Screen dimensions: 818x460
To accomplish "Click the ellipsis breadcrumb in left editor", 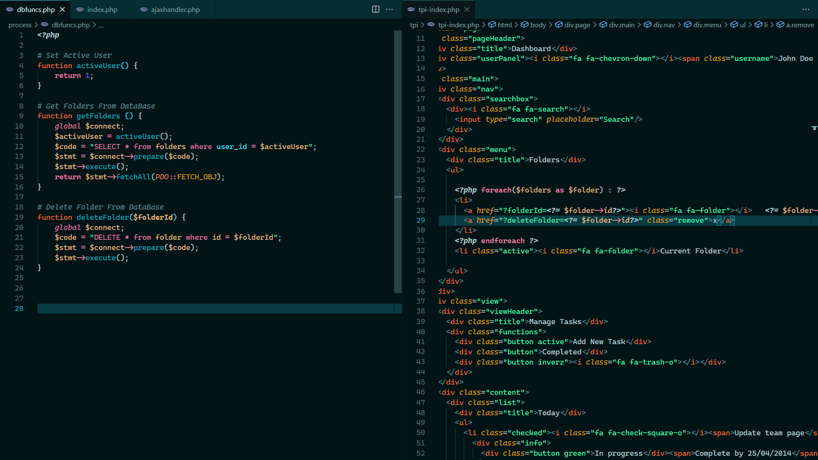I will click(x=101, y=25).
